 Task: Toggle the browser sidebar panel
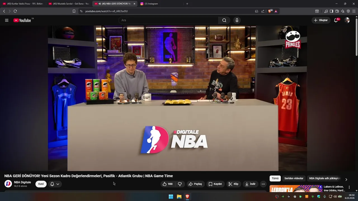[x=331, y=11]
